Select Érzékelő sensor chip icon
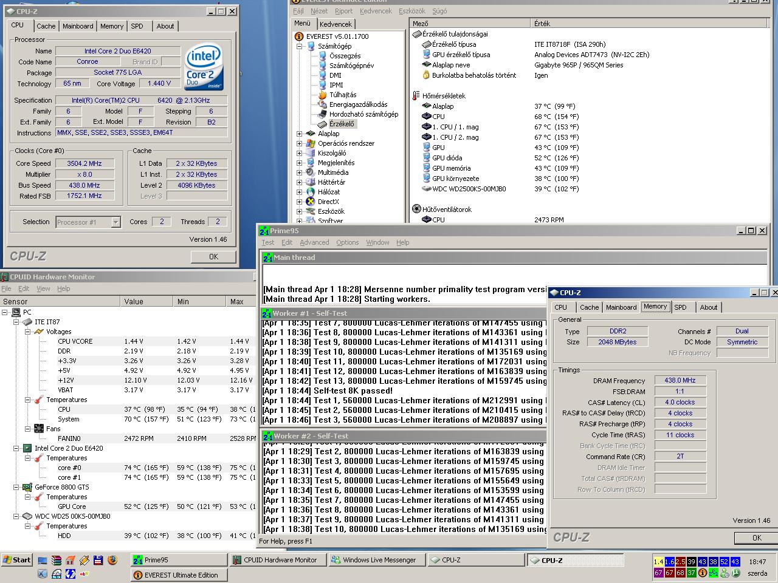Image resolution: width=778 pixels, height=583 pixels. click(x=323, y=124)
